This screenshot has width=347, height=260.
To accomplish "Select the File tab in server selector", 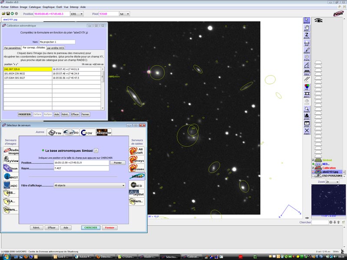I will click(x=56, y=133).
